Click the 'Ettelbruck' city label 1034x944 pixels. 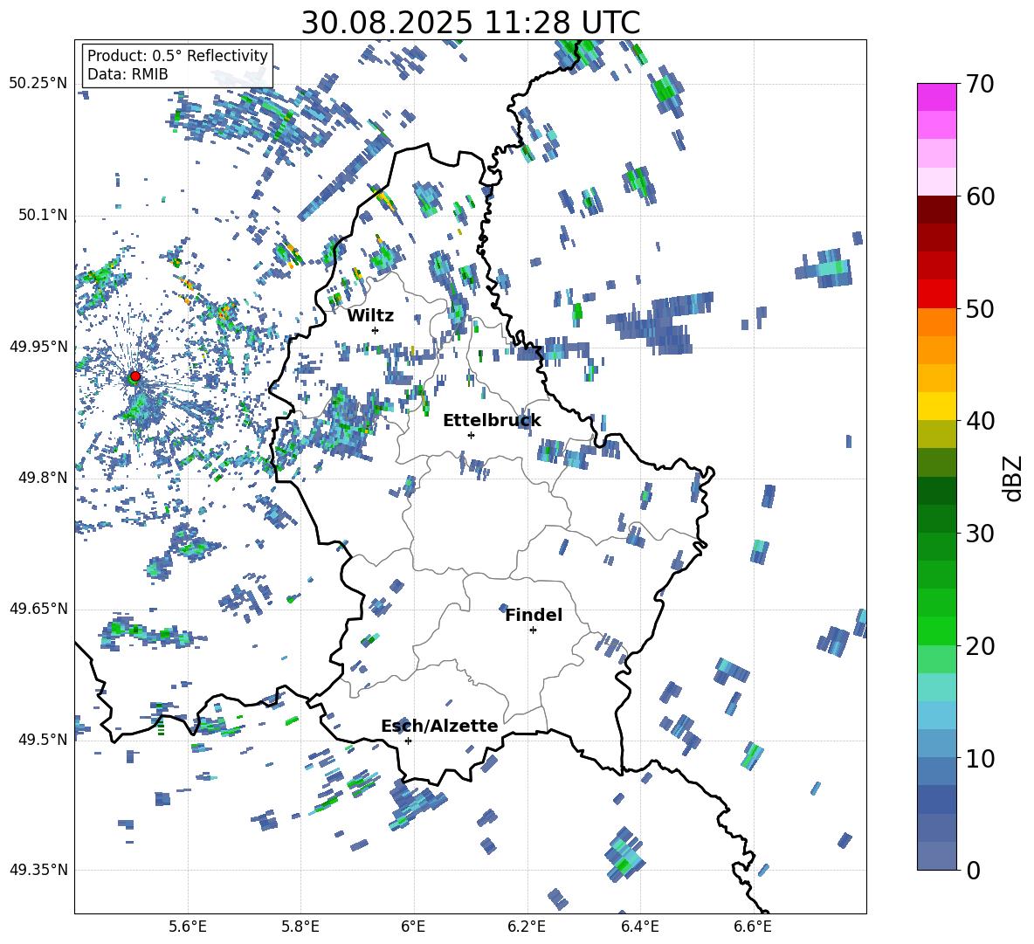tap(492, 420)
